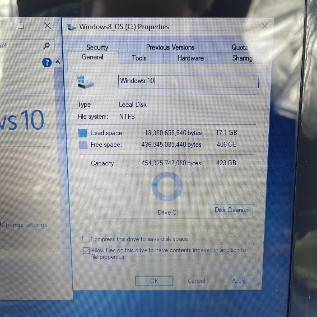Click the Drive C usage donut chart
This screenshot has height=317, width=317.
pos(167,187)
